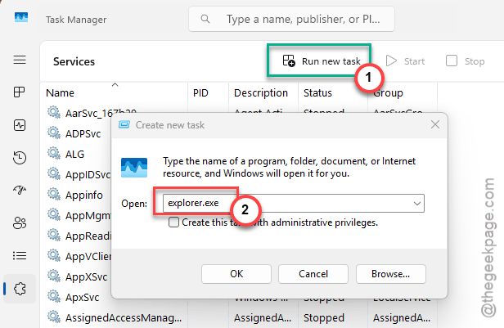Click the Run new task button

pos(322,61)
